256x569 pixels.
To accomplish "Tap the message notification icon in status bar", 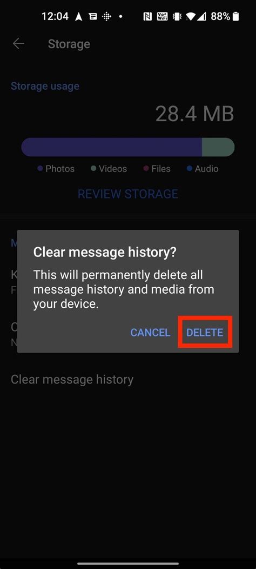I will [x=93, y=16].
